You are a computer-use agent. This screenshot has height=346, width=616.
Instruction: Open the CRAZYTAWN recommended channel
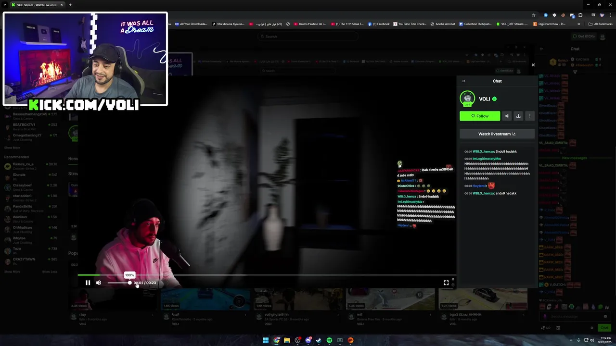click(31, 261)
